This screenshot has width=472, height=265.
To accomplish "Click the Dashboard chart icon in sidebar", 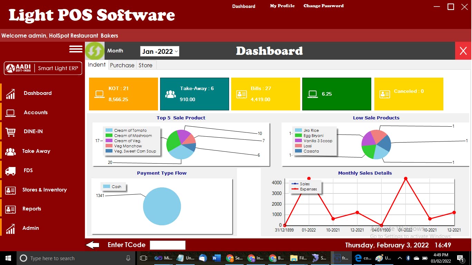I will pyautogui.click(x=10, y=94).
